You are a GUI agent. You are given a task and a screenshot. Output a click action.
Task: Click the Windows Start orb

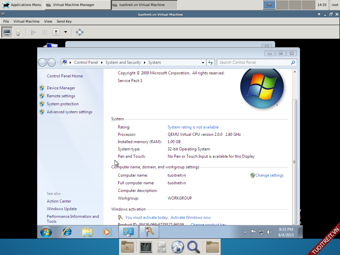tap(46, 232)
